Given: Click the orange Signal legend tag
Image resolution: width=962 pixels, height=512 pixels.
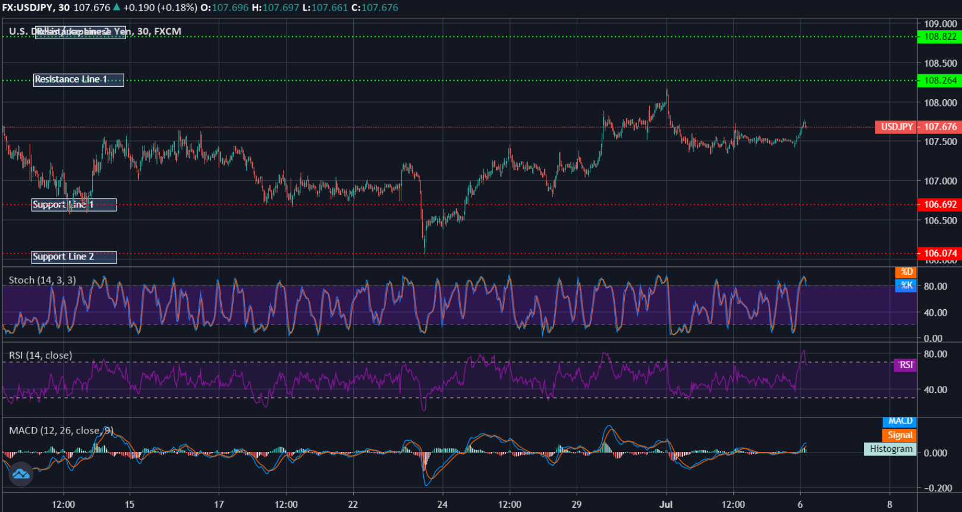Looking at the screenshot, I should pos(900,435).
